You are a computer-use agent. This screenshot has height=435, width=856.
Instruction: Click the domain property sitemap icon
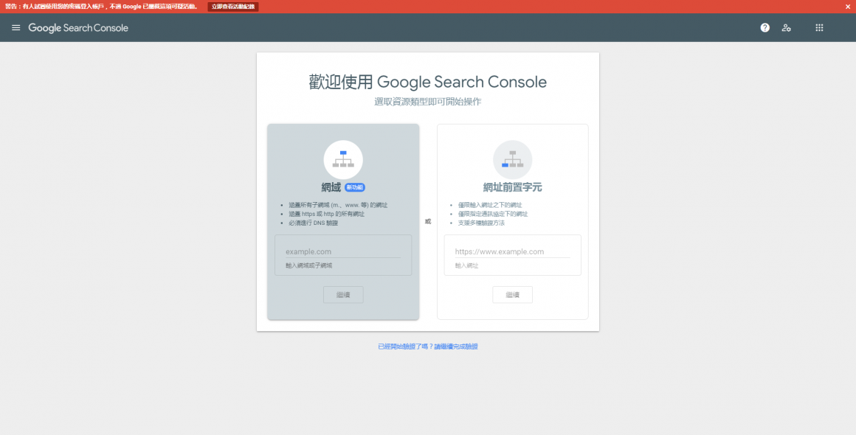[x=343, y=160]
